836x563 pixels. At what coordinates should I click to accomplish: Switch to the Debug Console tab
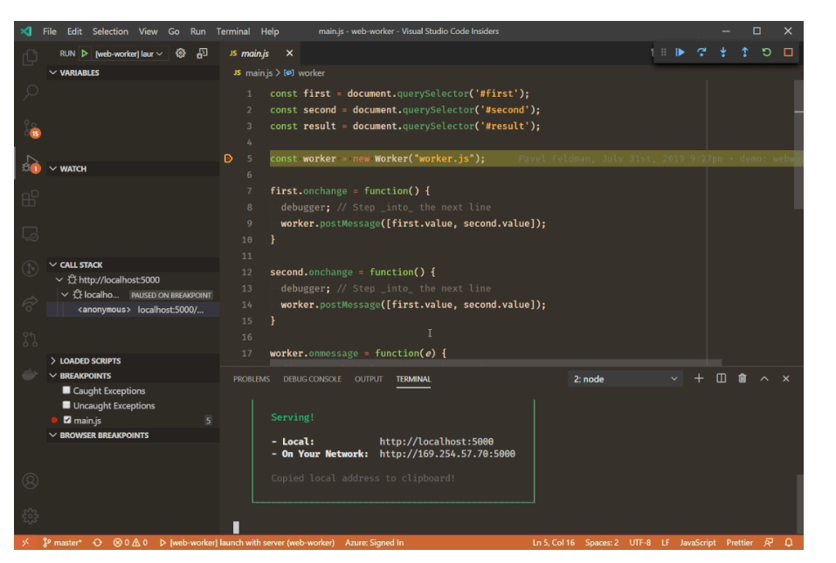[x=313, y=379]
